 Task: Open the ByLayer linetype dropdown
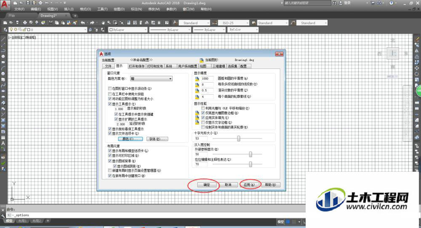[x=170, y=29]
